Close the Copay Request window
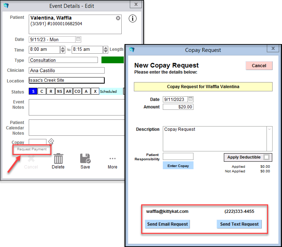This screenshot has height=247, width=282. 273,48
